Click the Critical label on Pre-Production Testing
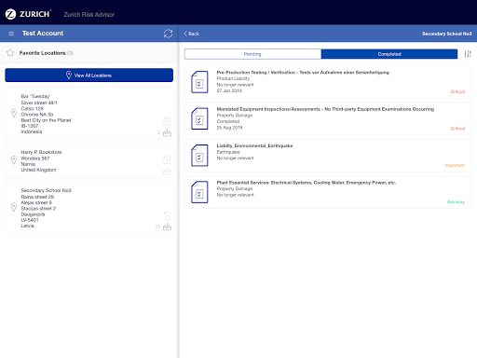477x358 pixels. click(457, 91)
